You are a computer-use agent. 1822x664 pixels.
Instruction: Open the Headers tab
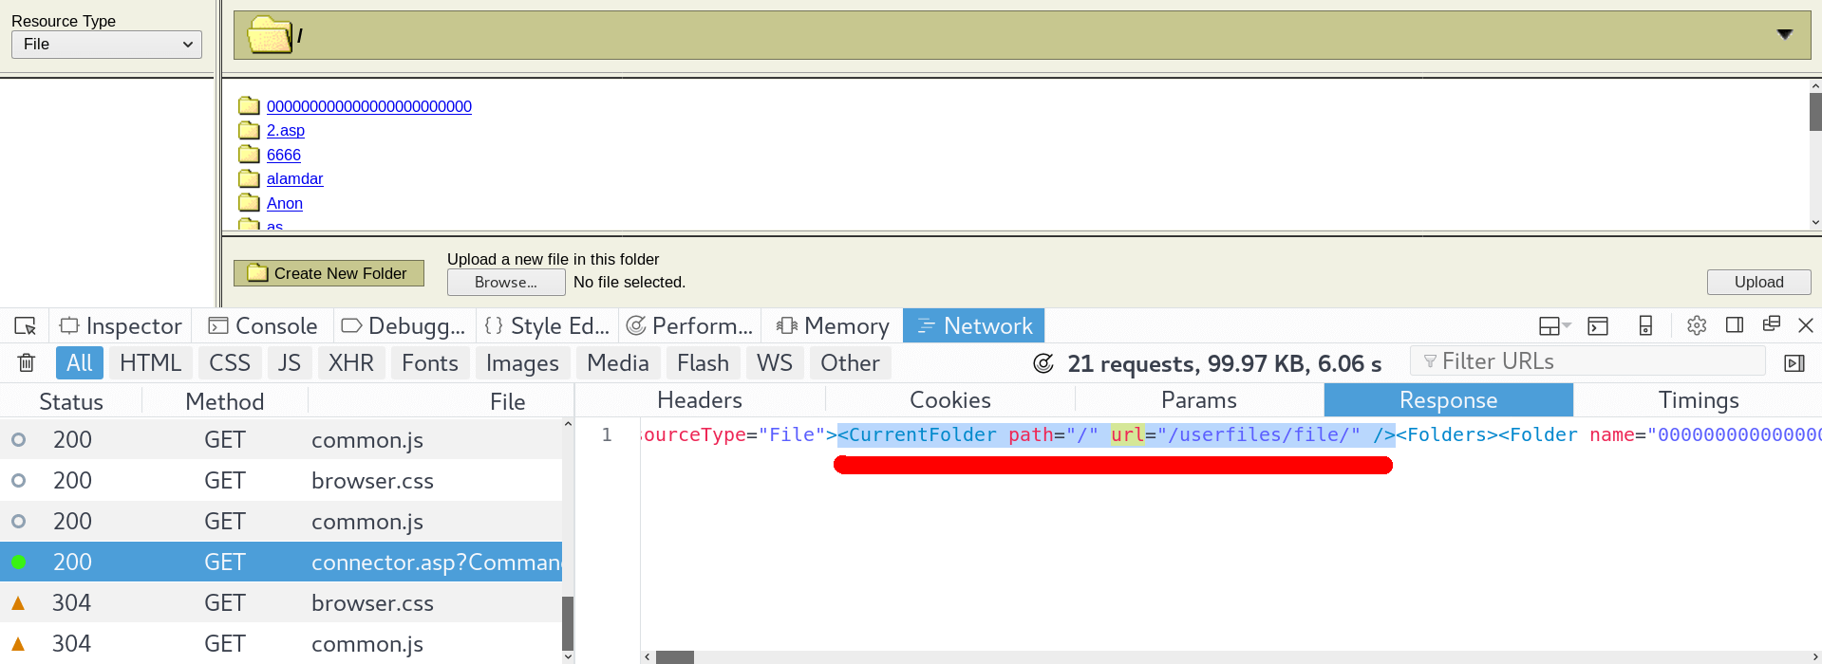tap(699, 400)
